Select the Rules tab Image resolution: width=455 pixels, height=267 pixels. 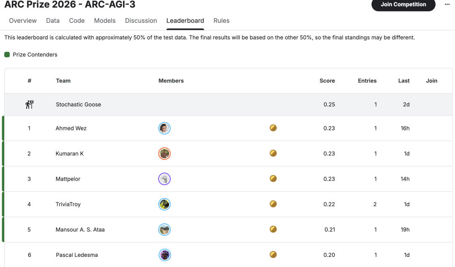pyautogui.click(x=221, y=21)
